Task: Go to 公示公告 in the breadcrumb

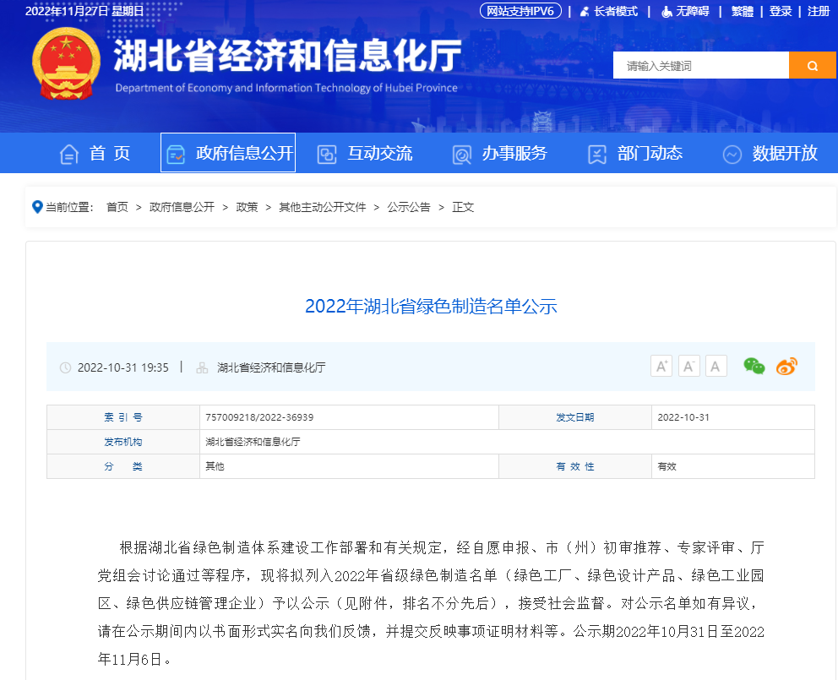Action: (409, 207)
